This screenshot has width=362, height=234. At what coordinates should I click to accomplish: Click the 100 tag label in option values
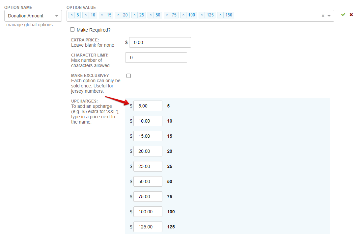pos(192,15)
